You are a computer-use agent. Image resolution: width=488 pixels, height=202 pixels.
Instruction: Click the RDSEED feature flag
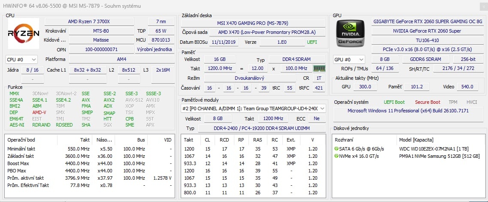pos(64,125)
